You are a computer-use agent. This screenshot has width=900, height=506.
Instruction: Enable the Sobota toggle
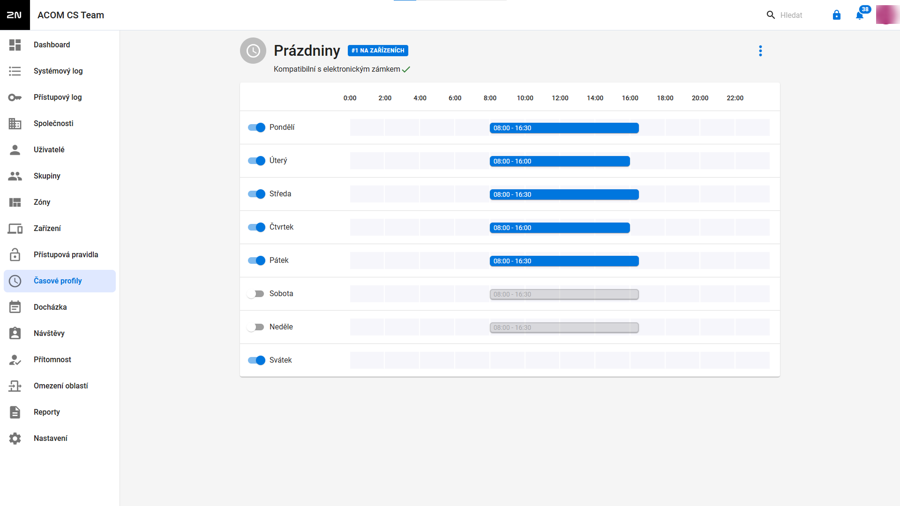[x=256, y=294]
